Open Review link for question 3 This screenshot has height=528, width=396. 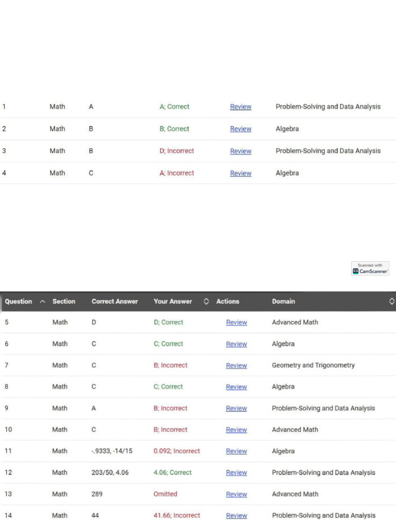click(241, 151)
